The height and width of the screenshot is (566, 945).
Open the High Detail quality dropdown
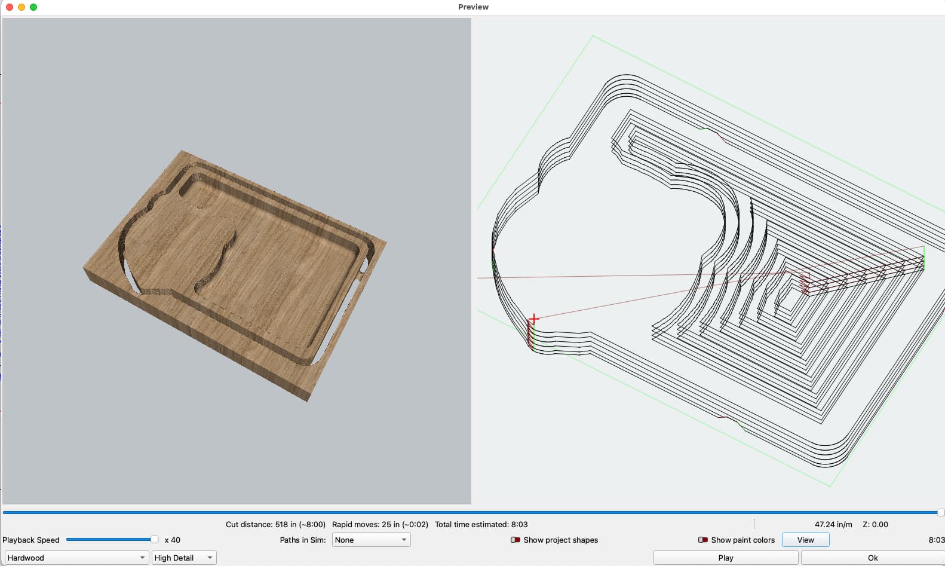coord(184,558)
